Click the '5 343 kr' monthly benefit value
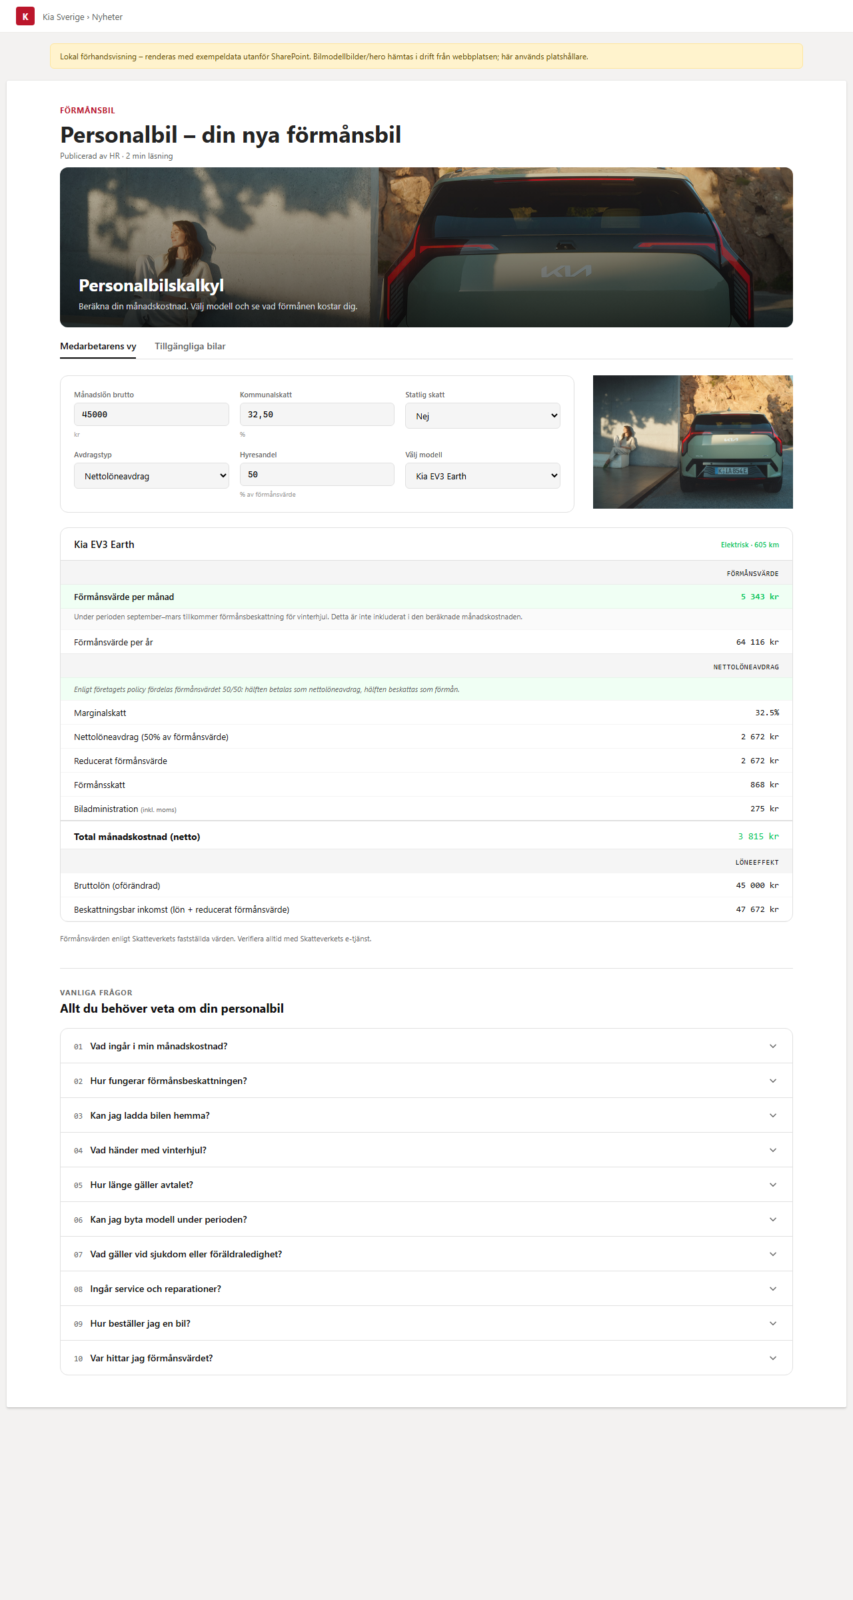Screen dimensions: 853x1600 pos(760,597)
